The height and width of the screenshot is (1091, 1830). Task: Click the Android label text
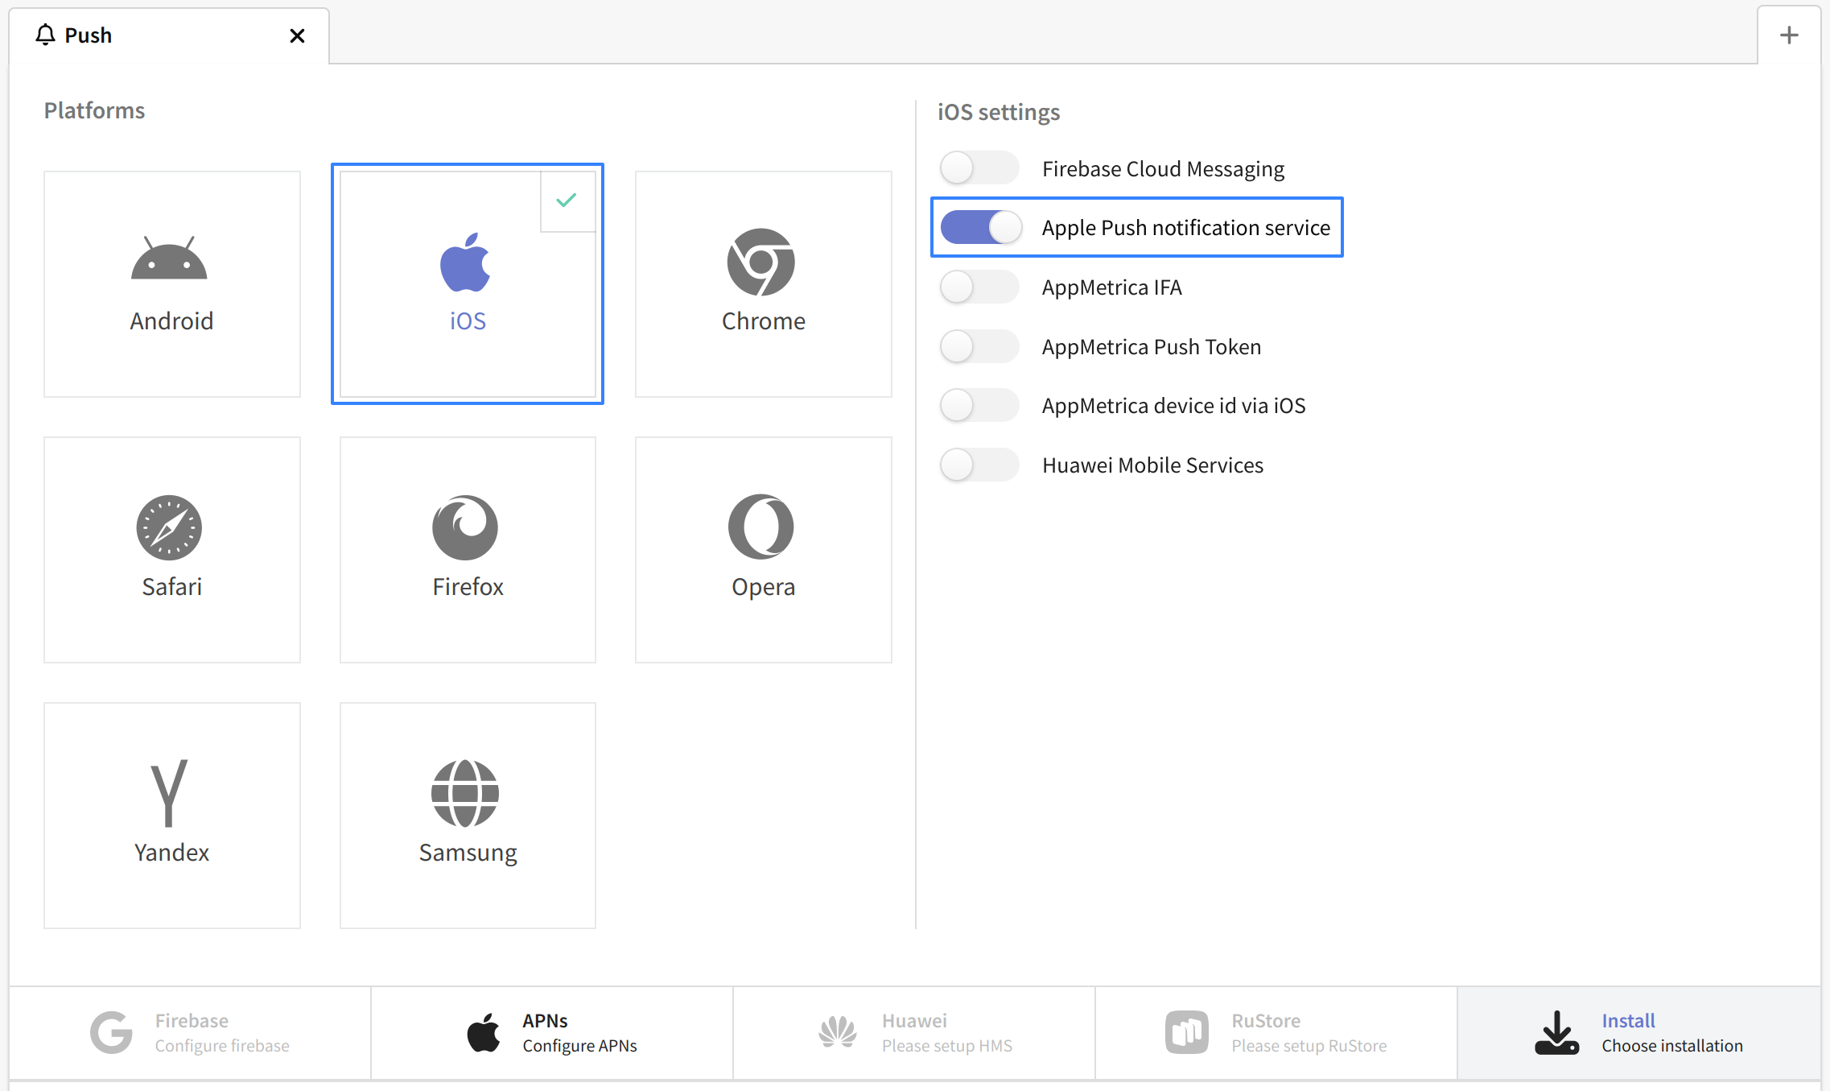tap(171, 320)
